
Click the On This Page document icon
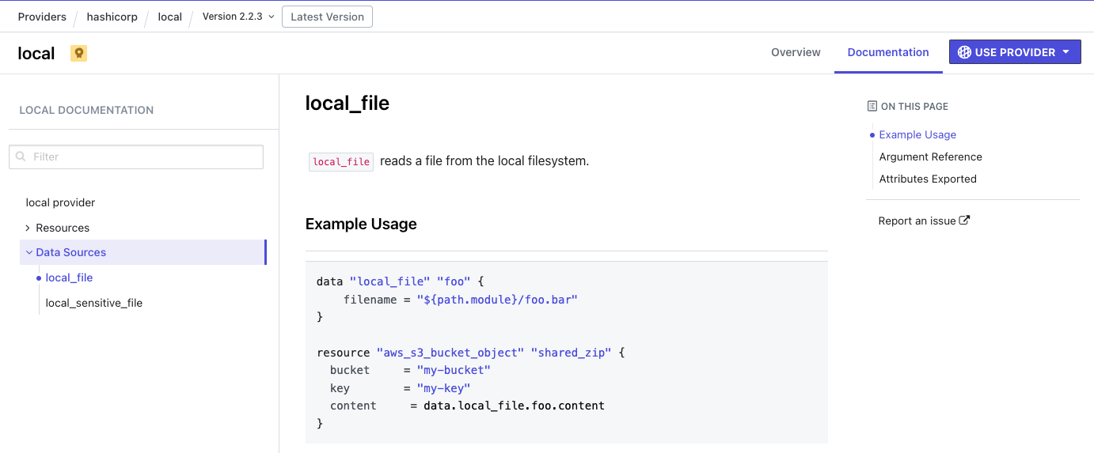pyautogui.click(x=872, y=106)
